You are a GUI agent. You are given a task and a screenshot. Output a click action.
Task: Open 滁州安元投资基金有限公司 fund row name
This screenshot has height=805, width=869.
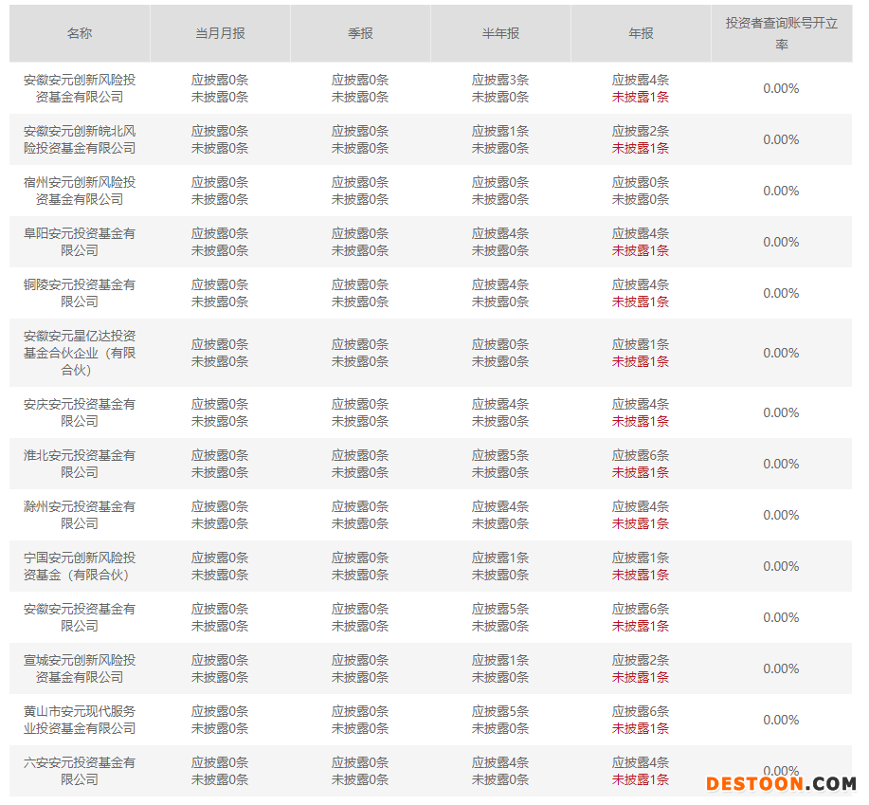point(80,515)
